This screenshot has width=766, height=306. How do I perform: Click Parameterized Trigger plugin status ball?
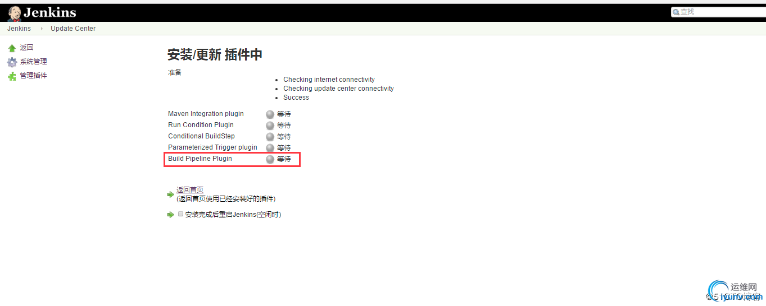(x=270, y=148)
